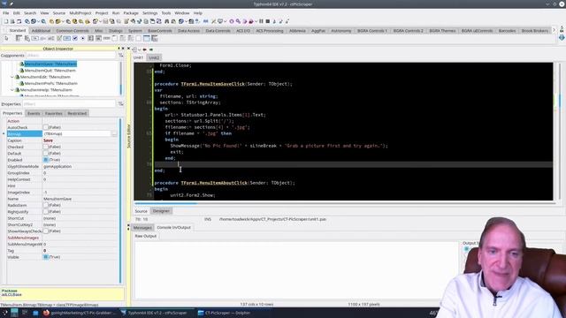566x318 pixels.
Task: Open the Console In/Output tab
Action: (x=173, y=228)
